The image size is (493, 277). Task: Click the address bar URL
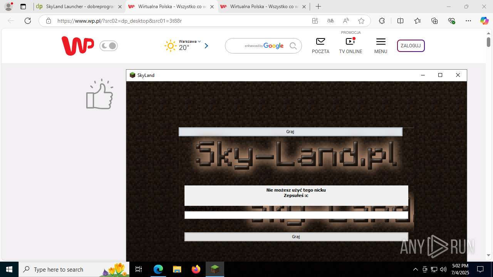[x=119, y=21]
